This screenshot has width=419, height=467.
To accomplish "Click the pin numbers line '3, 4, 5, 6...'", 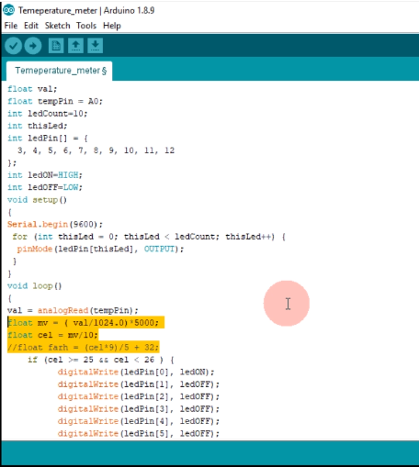I will click(x=96, y=150).
